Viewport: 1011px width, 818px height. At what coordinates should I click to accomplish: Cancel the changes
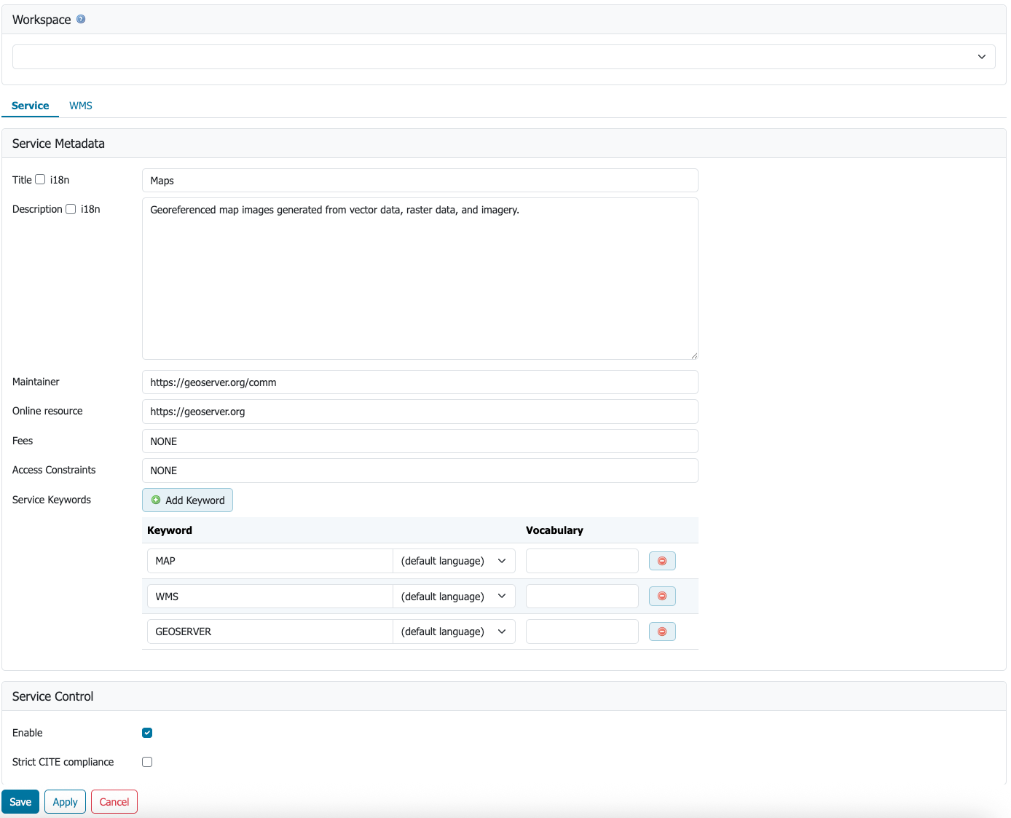point(114,802)
